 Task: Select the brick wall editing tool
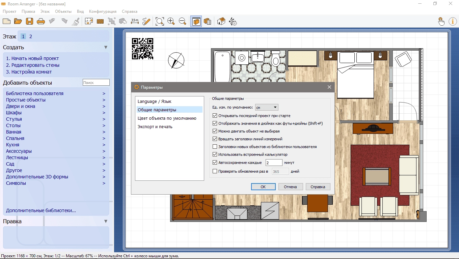pos(100,21)
